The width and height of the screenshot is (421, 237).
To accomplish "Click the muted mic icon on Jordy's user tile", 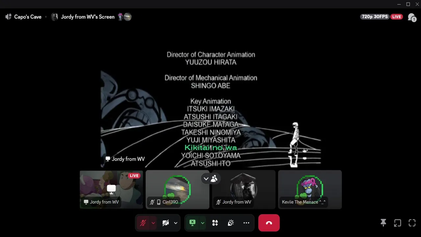I will 218,202.
